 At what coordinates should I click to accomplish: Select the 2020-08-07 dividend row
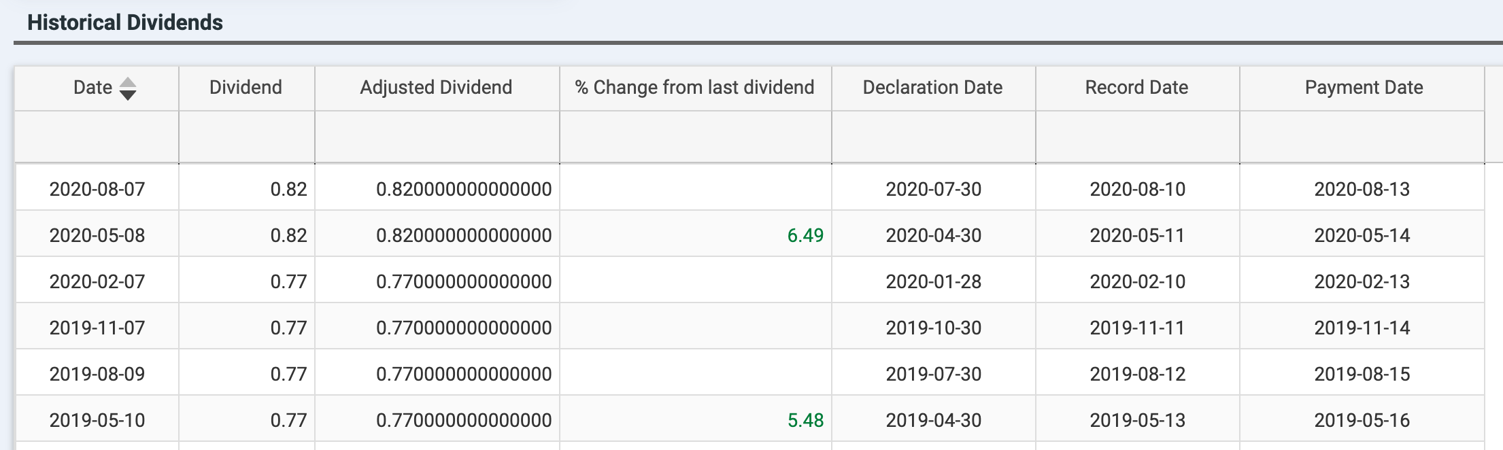[x=749, y=188]
